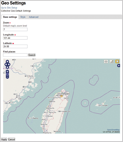Viewport: 123px width, 142px height.
Task: Pan the map north with up arrow
Action: 7,62
